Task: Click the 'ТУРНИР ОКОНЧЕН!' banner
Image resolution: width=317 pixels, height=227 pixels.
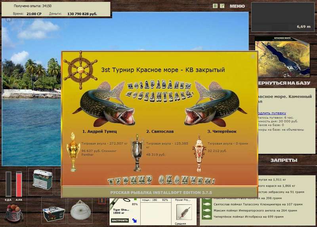Action: point(161,180)
